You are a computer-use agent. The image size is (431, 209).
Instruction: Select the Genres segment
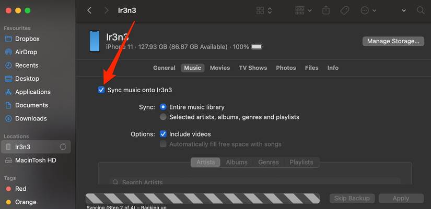coord(269,162)
